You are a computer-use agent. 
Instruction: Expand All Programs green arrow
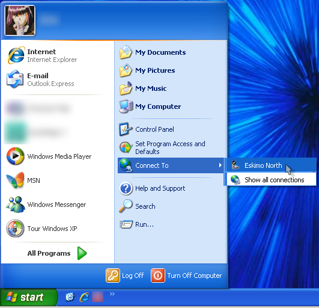[x=82, y=253]
